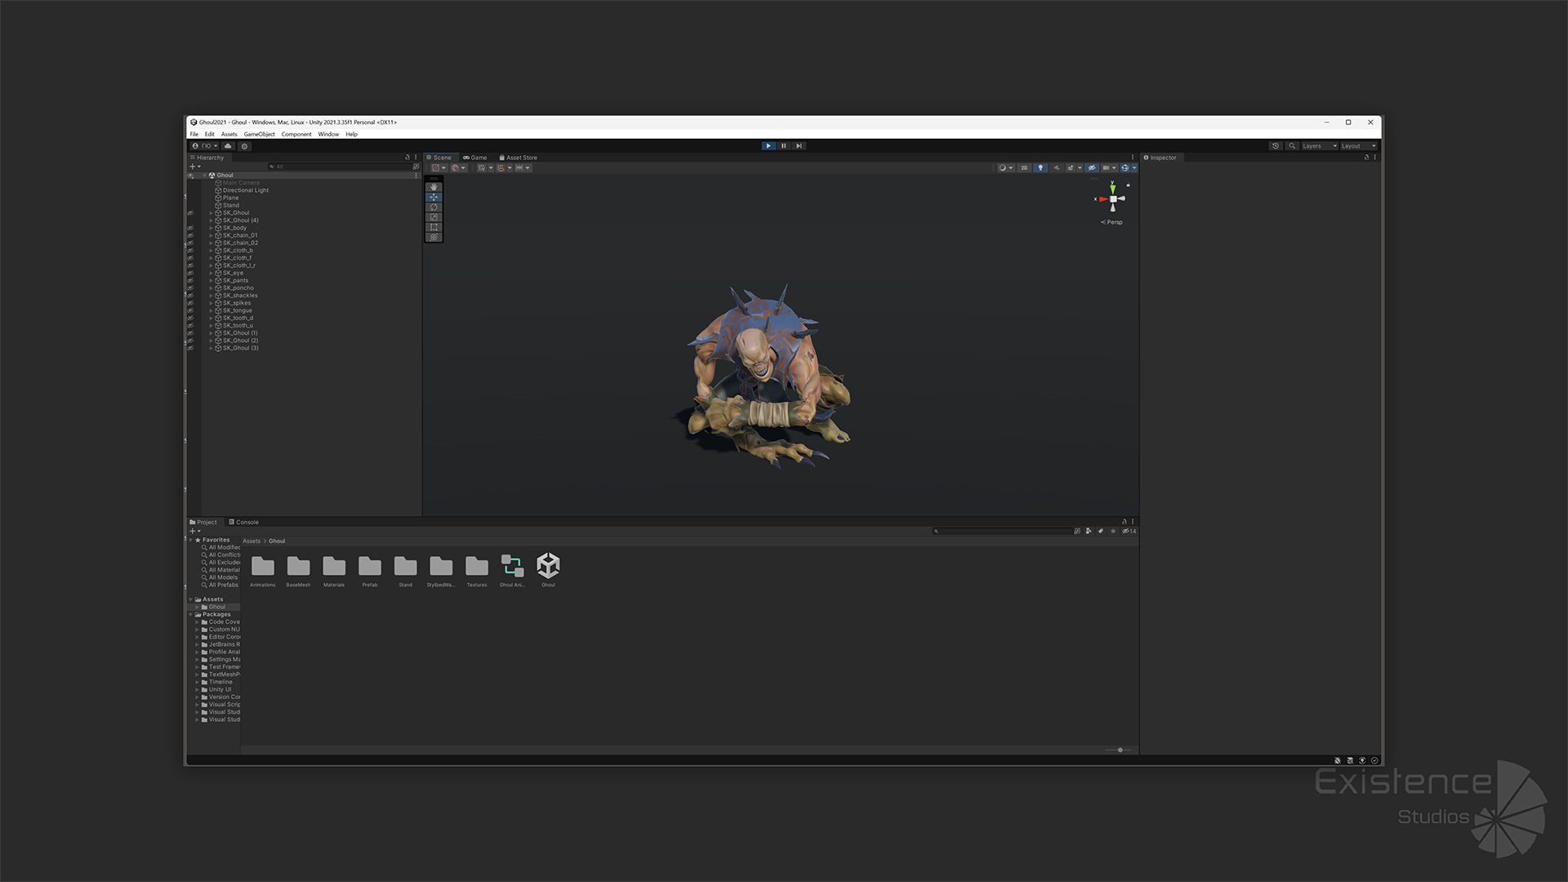This screenshot has height=882, width=1568.
Task: Open account dropdown in top toolbar
Action: click(205, 146)
